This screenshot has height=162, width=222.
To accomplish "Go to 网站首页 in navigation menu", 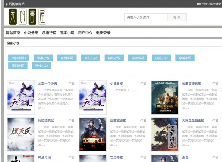I will 13,33.
